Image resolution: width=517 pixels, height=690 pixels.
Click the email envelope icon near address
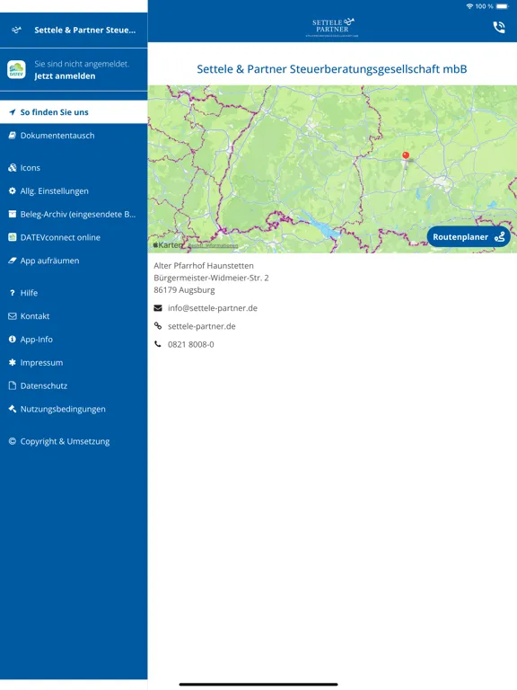pos(158,308)
